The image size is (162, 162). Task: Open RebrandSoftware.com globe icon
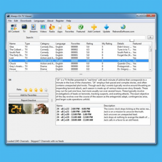pos(123,27)
